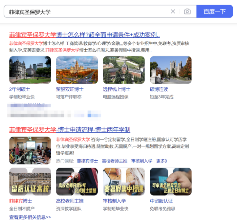237x222 pixels.
Task: Expand the 更多》 hot courses link
Action: click(162, 161)
